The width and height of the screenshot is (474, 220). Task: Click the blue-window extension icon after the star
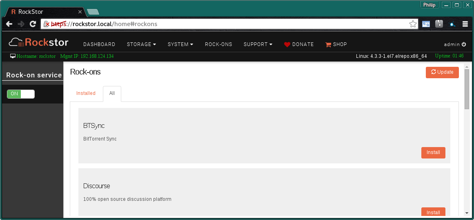tap(426, 24)
